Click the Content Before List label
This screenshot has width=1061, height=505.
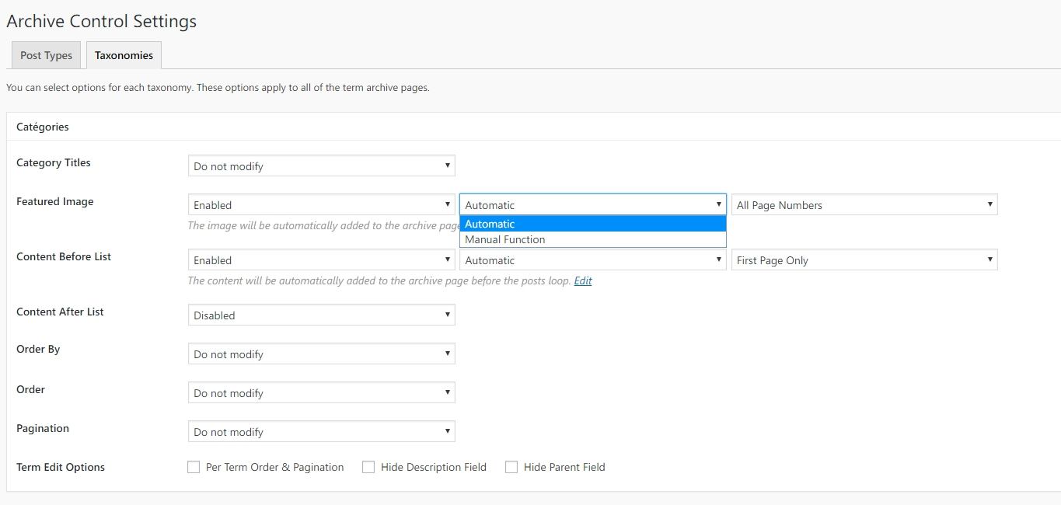(x=64, y=256)
